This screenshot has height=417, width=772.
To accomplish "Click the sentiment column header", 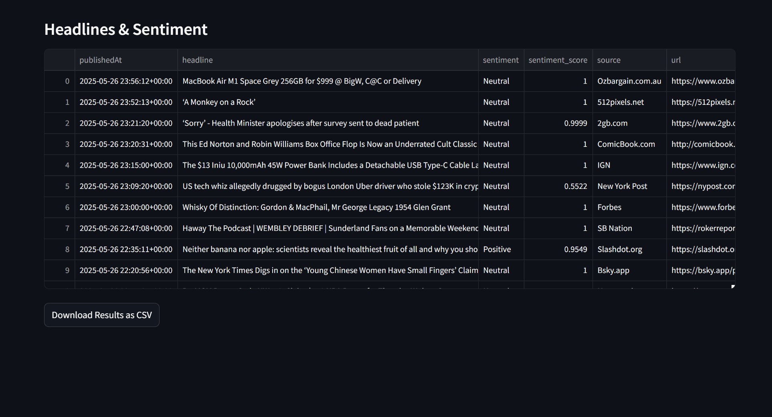I will [501, 60].
